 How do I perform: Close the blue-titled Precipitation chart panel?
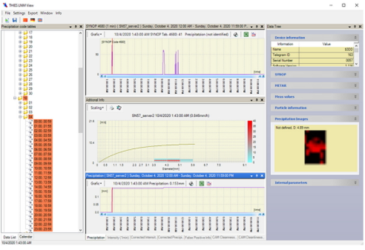(x=262, y=176)
